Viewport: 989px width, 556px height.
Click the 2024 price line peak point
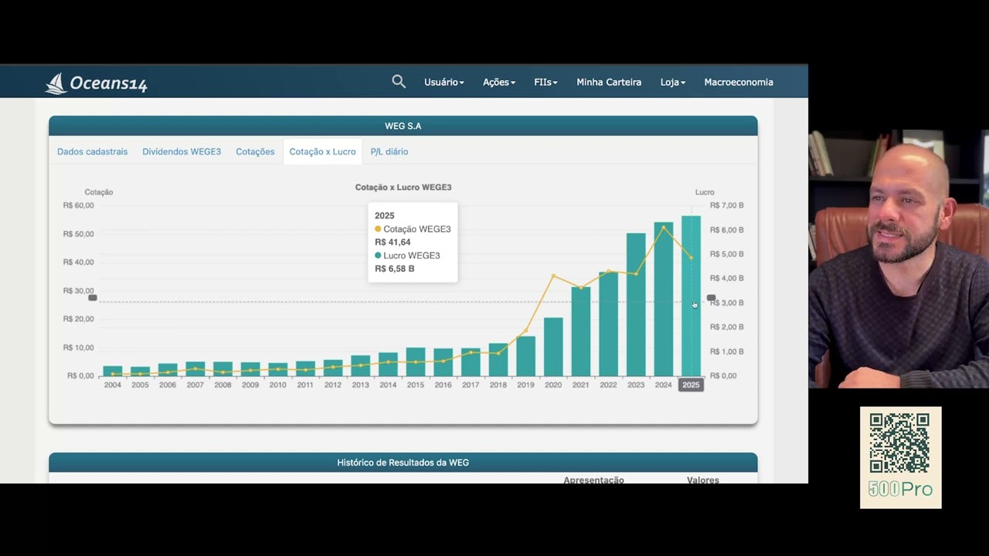pos(664,227)
